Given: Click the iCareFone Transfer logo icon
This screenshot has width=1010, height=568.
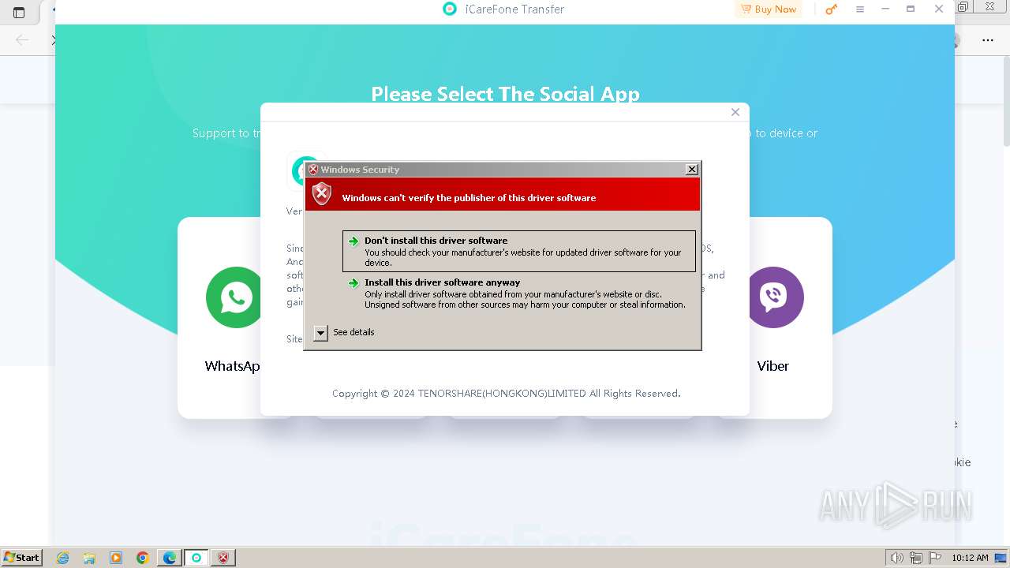Looking at the screenshot, I should click(x=450, y=9).
